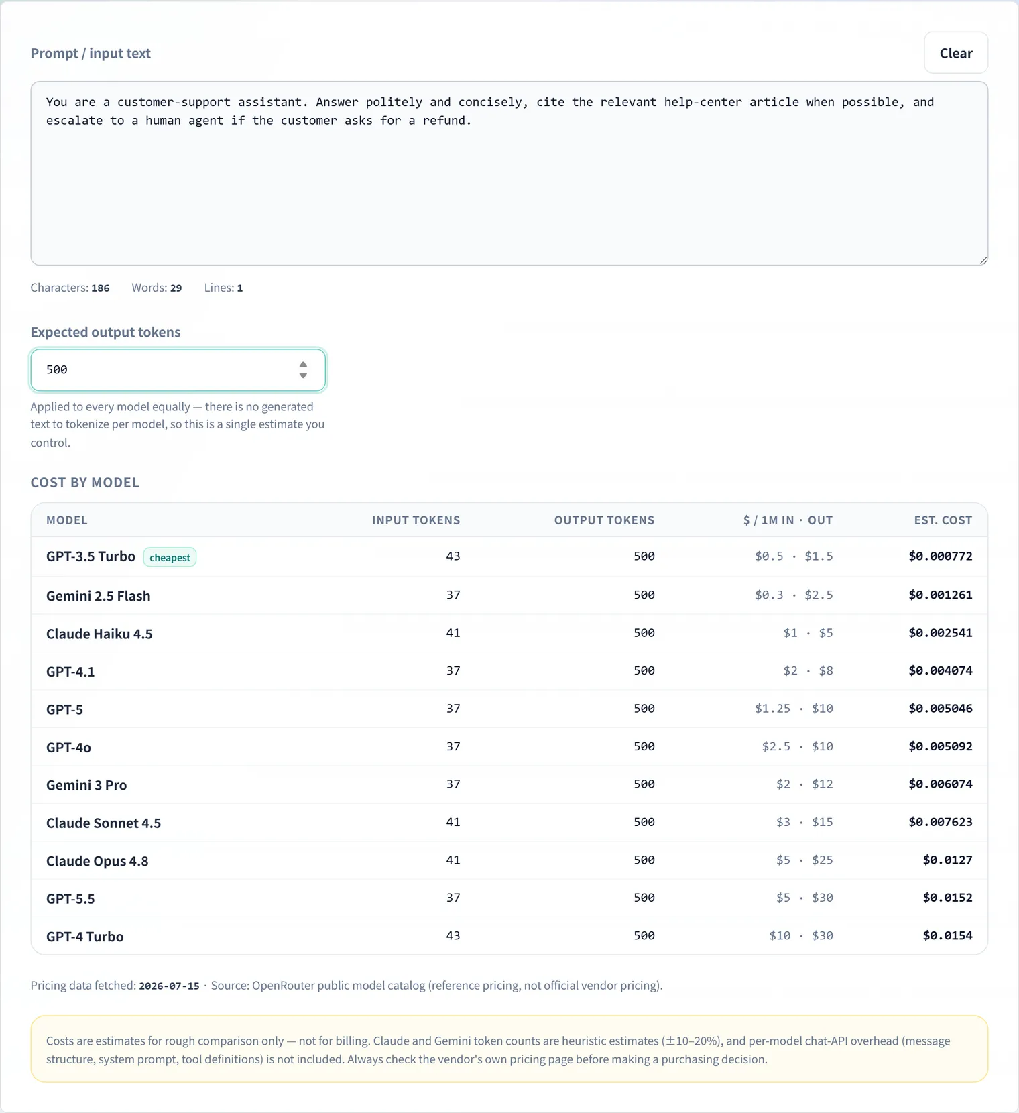Click the cheapest badge

[x=170, y=557]
